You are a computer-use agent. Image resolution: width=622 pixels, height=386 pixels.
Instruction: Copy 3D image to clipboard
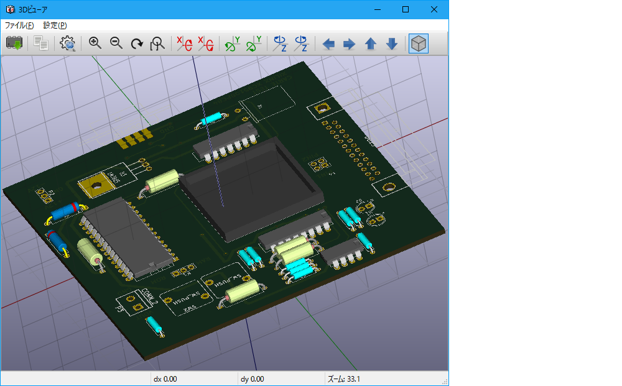click(41, 43)
